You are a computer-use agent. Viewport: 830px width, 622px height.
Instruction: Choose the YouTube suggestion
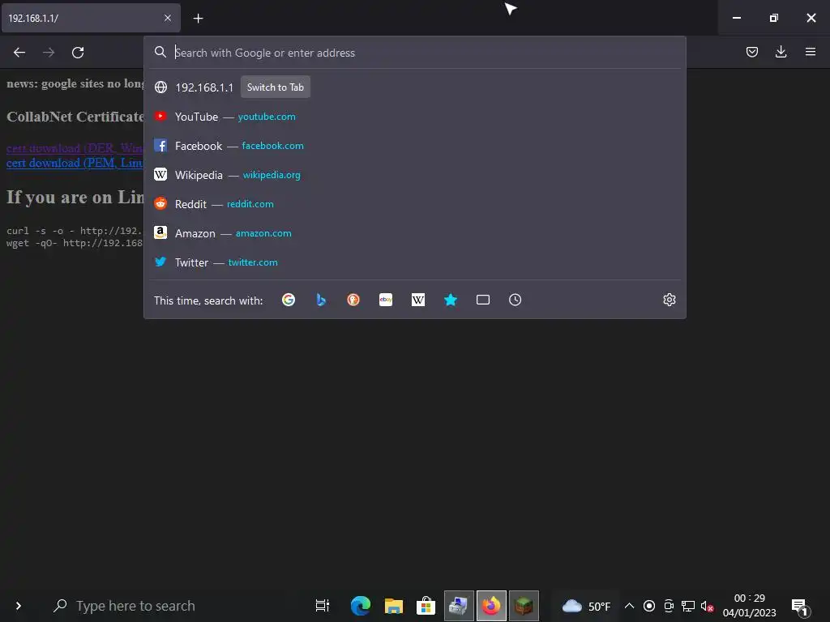click(415, 117)
